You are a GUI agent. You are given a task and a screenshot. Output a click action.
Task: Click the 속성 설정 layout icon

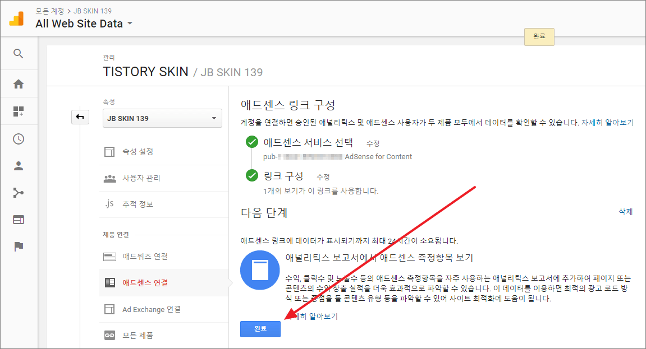pos(109,152)
